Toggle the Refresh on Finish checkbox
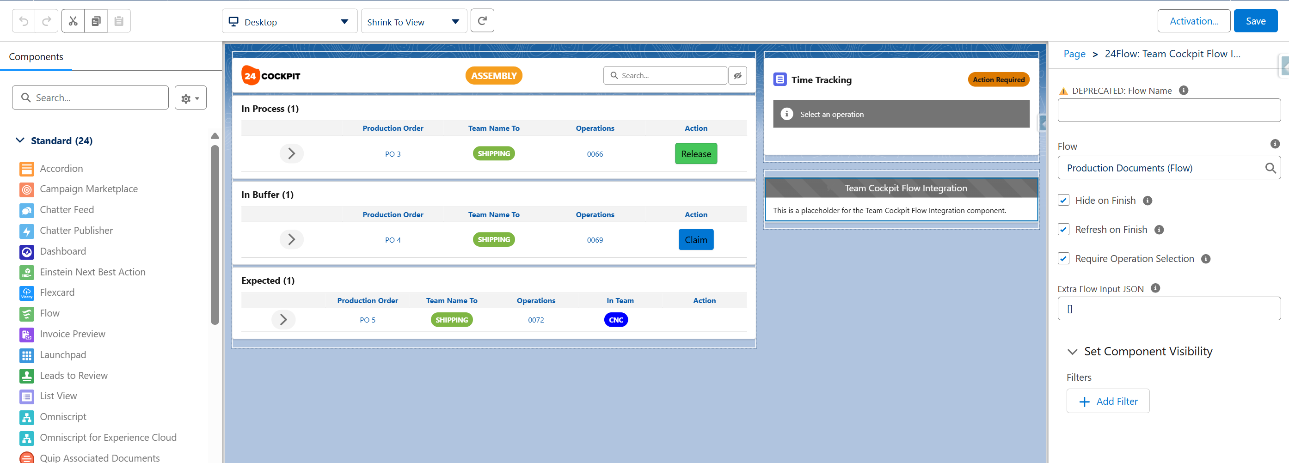 1063,230
